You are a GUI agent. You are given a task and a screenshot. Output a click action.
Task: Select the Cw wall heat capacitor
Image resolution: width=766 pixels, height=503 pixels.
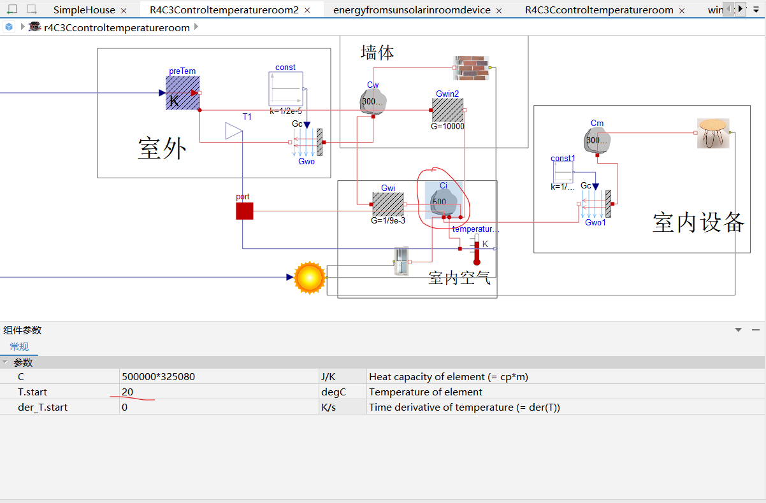(373, 102)
